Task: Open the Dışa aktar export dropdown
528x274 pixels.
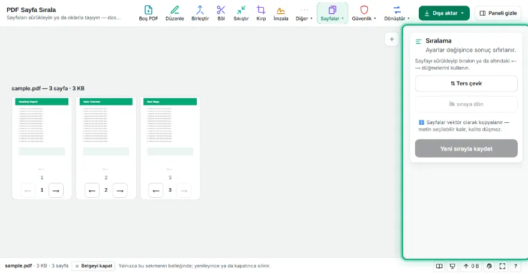Action: coord(444,13)
